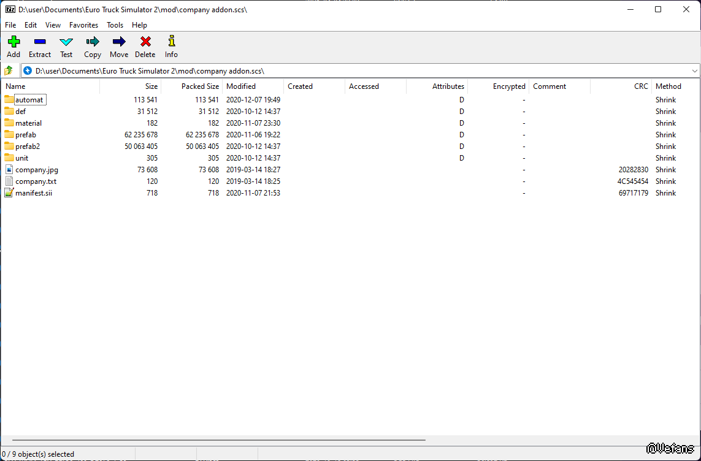Click the red Delete X icon
The height and width of the screenshot is (461, 701).
coord(145,42)
